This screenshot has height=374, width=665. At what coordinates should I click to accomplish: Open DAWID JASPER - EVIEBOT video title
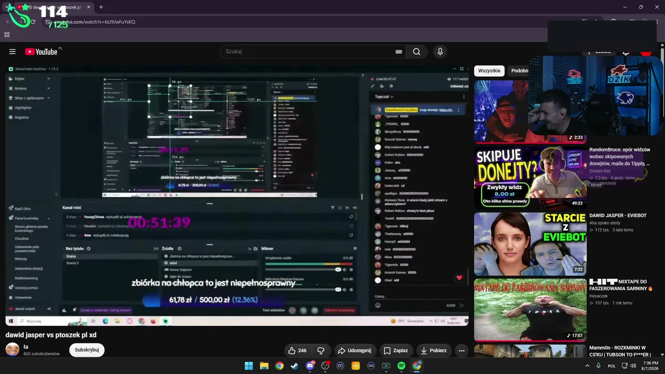tap(618, 216)
